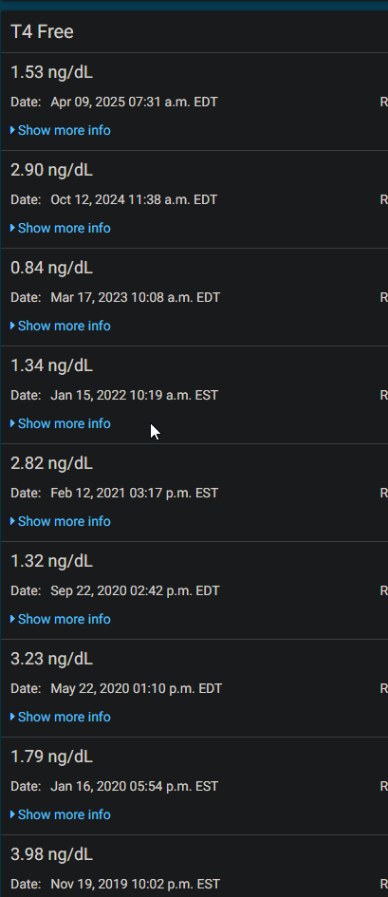The width and height of the screenshot is (388, 897).
Task: Expand Show more info for 2.90 ng/dL result
Action: click(61, 228)
